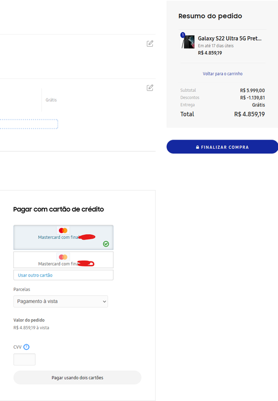The height and width of the screenshot is (401, 278).
Task: Open the Galaxy S22 Ultra product thumbnail
Action: (188, 42)
